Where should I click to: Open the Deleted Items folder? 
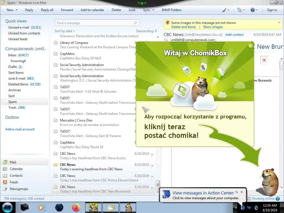(24, 84)
